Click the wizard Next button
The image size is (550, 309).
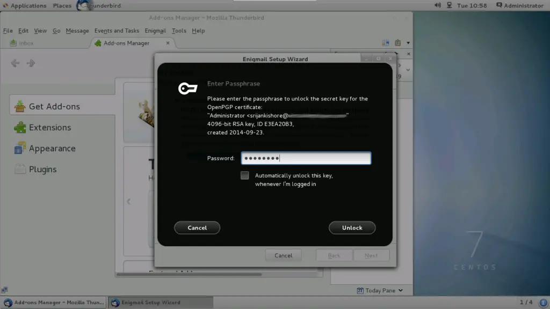point(371,255)
